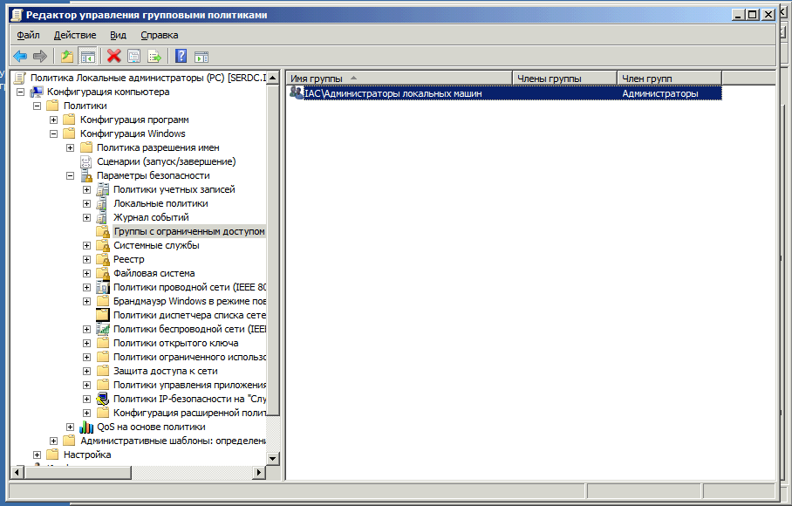Click the red Delete icon
This screenshot has width=792, height=506.
coord(114,56)
